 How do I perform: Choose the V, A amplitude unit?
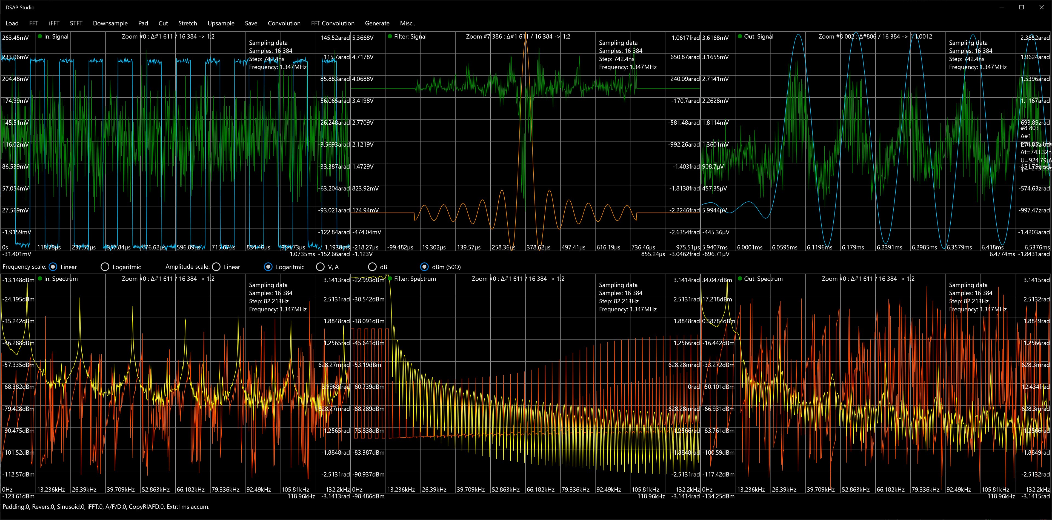pyautogui.click(x=321, y=267)
